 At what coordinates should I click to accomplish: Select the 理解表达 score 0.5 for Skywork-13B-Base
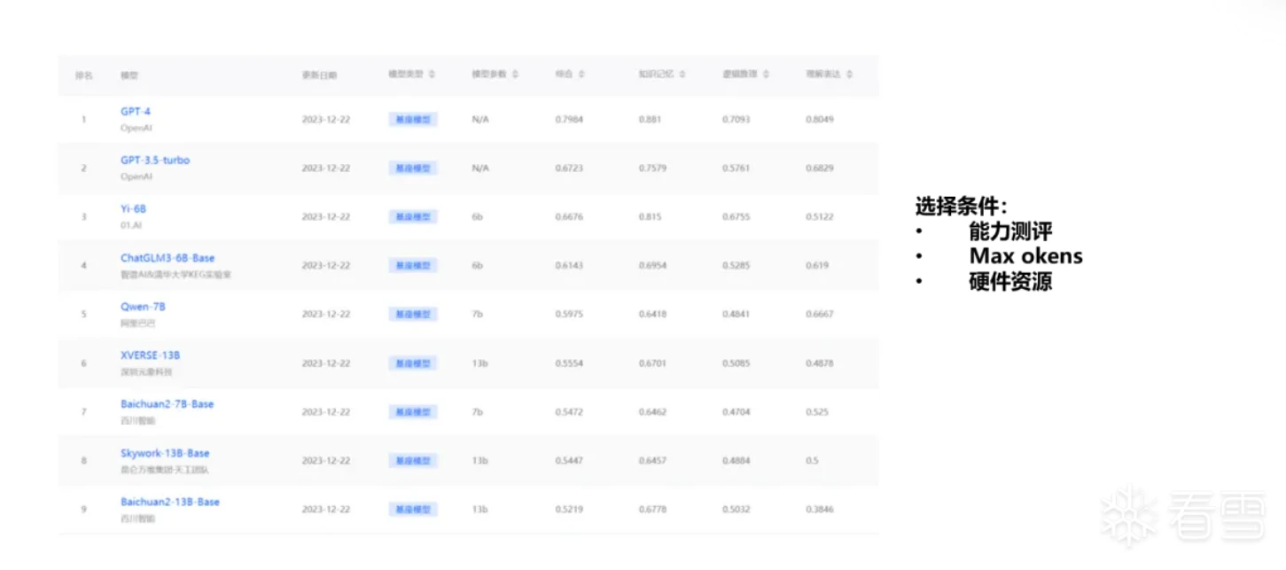point(812,460)
